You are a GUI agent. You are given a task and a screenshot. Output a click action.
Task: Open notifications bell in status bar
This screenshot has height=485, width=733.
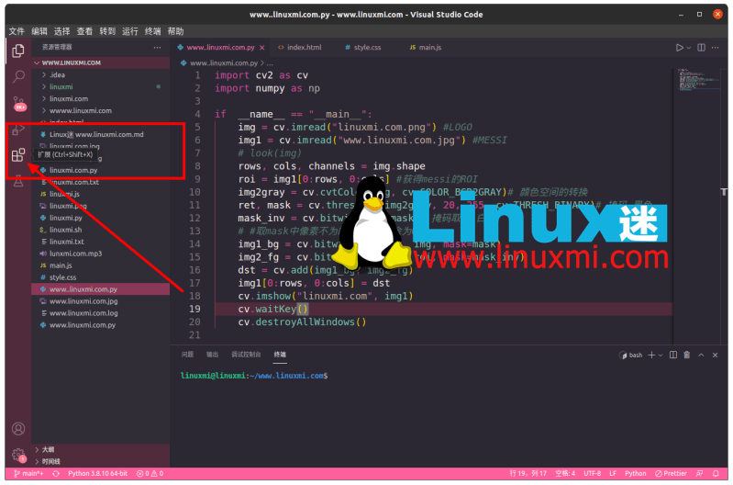[x=716, y=474]
